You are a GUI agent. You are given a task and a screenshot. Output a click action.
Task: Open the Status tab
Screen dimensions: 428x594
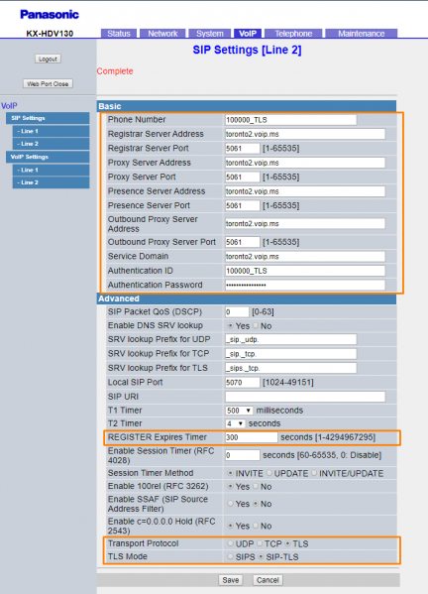tap(119, 34)
